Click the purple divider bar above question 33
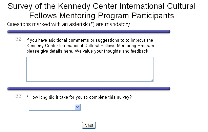This screenshot has width=208, height=132. coord(89,89)
